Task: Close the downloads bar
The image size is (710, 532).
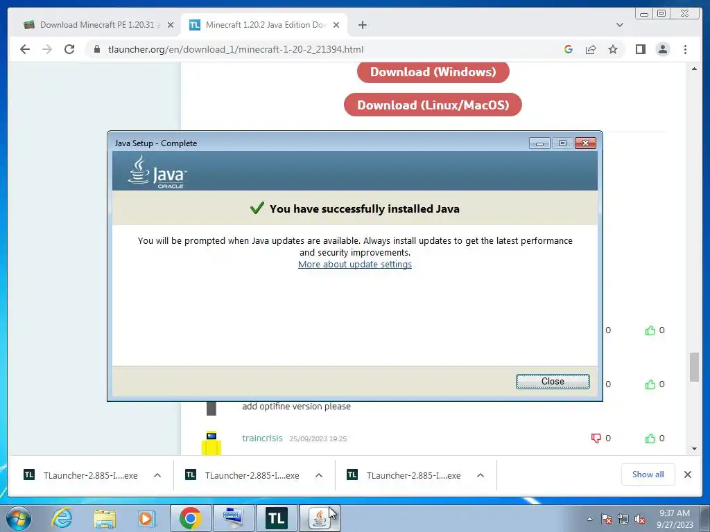Action: point(687,475)
